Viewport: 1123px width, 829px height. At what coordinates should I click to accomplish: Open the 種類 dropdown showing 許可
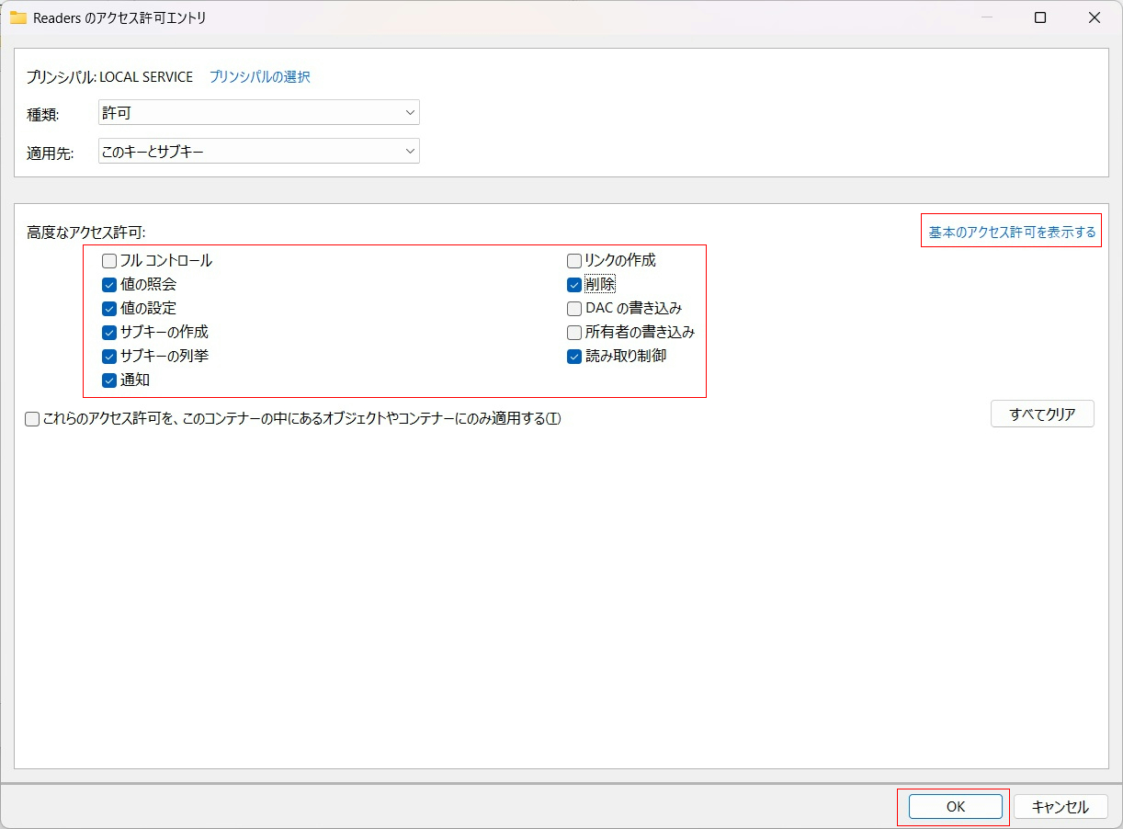pos(259,112)
